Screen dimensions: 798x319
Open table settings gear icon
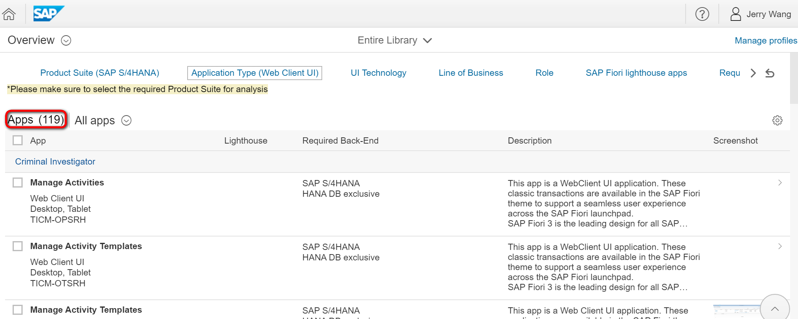coord(777,121)
